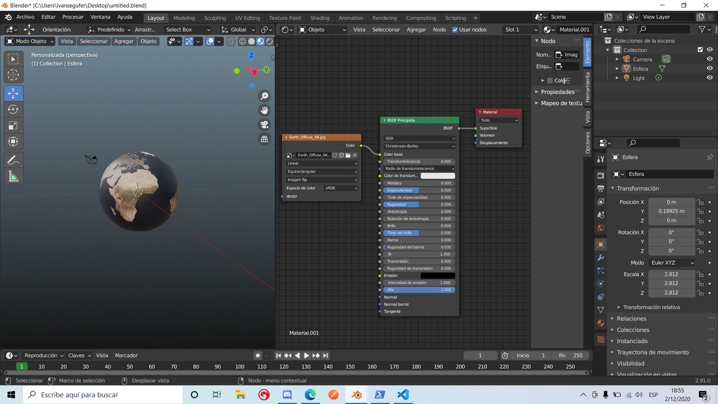Screen dimensions: 718x404
Task: Hide the Camera in the outliner
Action: (709, 59)
